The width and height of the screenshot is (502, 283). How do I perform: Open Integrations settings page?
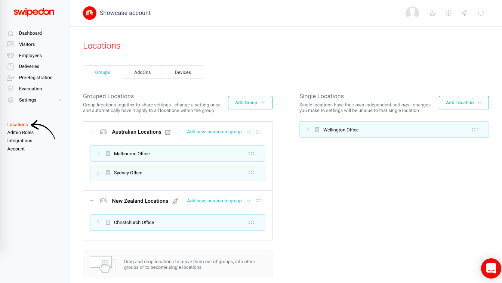(20, 141)
